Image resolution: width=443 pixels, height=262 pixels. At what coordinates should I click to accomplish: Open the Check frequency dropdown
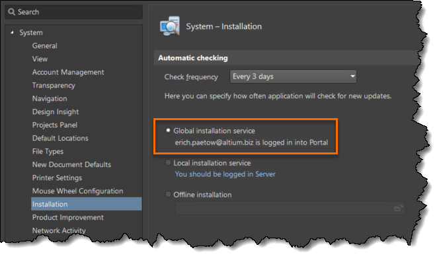click(293, 77)
